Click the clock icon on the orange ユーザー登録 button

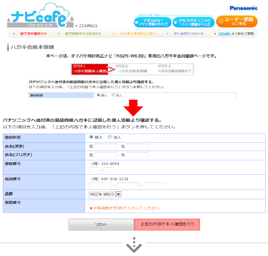pos(221,21)
